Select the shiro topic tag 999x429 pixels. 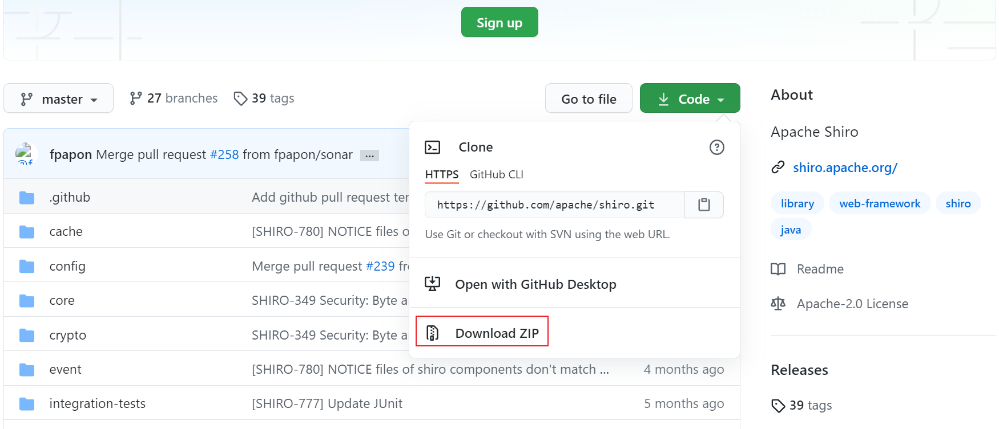(958, 203)
